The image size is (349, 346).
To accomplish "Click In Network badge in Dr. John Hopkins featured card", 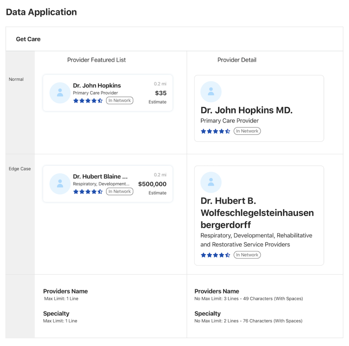I will 119,101.
